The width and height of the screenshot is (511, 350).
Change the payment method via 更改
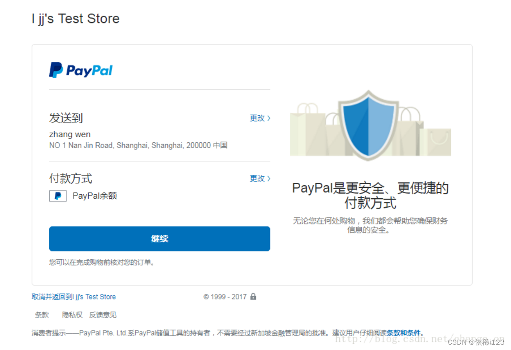260,178
